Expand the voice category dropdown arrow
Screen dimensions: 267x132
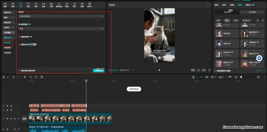263,20
